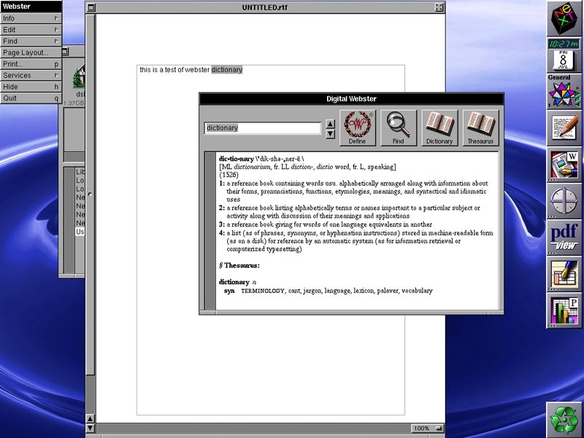Open the General preferences star icon
This screenshot has height=438, width=584.
pyautogui.click(x=564, y=92)
